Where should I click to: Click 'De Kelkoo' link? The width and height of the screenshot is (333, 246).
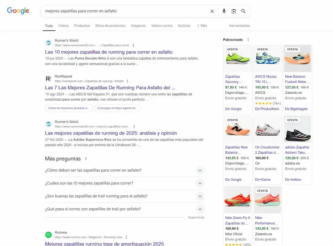[293, 180]
